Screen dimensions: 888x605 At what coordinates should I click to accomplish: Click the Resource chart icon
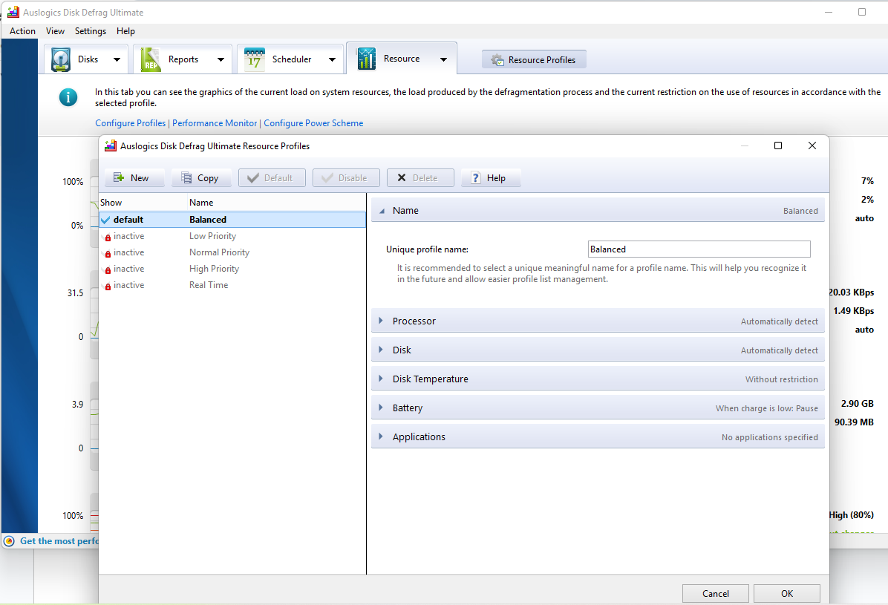tap(366, 59)
